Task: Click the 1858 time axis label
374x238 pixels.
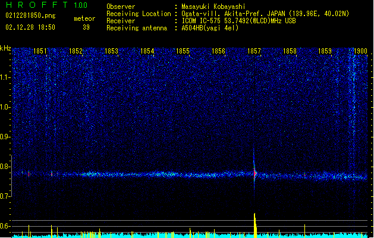Action: click(290, 51)
